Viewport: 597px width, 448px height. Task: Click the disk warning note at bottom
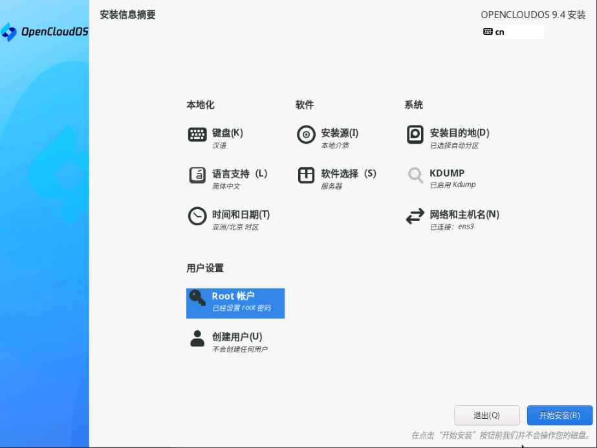(501, 435)
